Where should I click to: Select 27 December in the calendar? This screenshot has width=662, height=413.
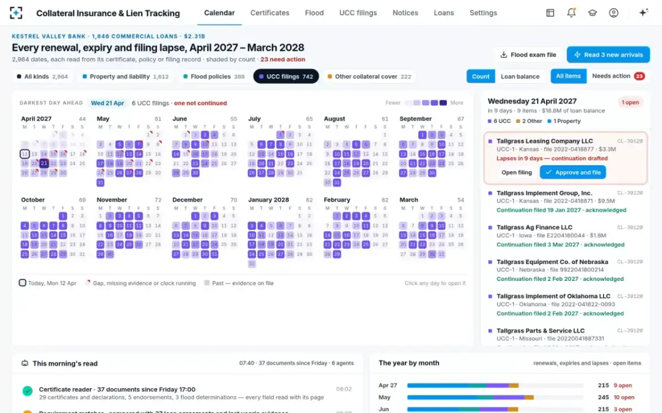coord(176,254)
